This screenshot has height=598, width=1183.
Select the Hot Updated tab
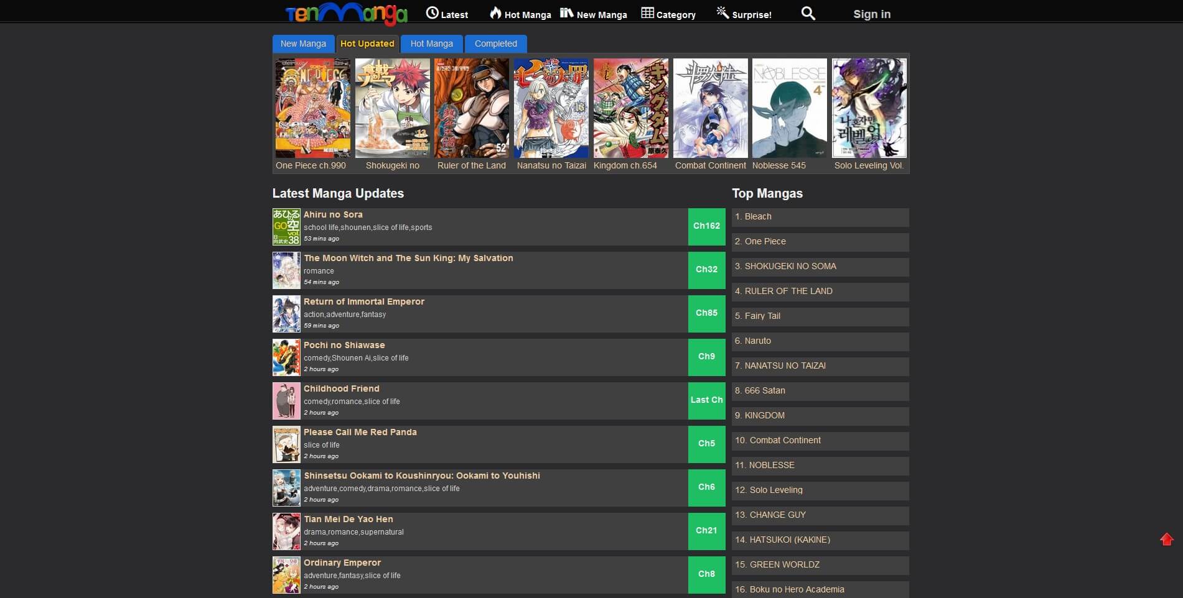(367, 44)
